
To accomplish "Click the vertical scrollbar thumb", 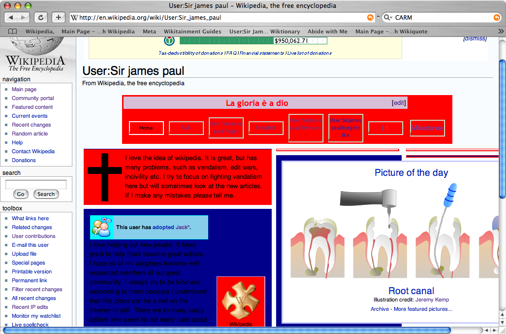I will (503, 129).
